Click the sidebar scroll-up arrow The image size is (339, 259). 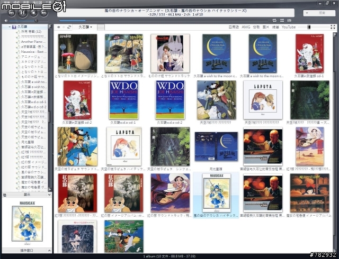tap(50, 26)
